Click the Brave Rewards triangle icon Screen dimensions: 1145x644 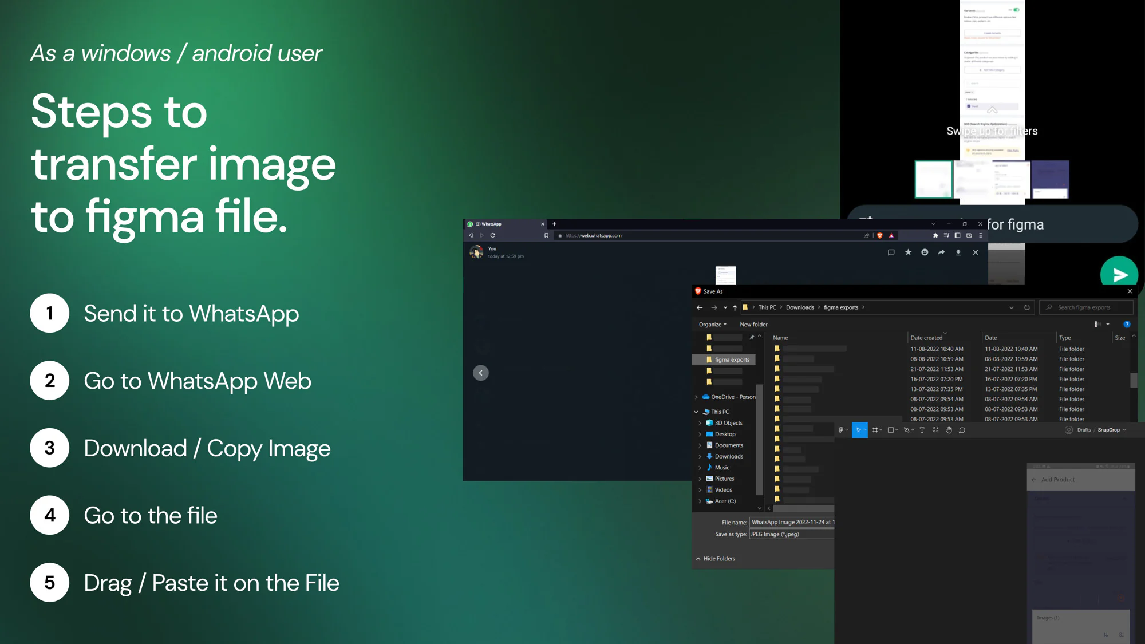(891, 235)
